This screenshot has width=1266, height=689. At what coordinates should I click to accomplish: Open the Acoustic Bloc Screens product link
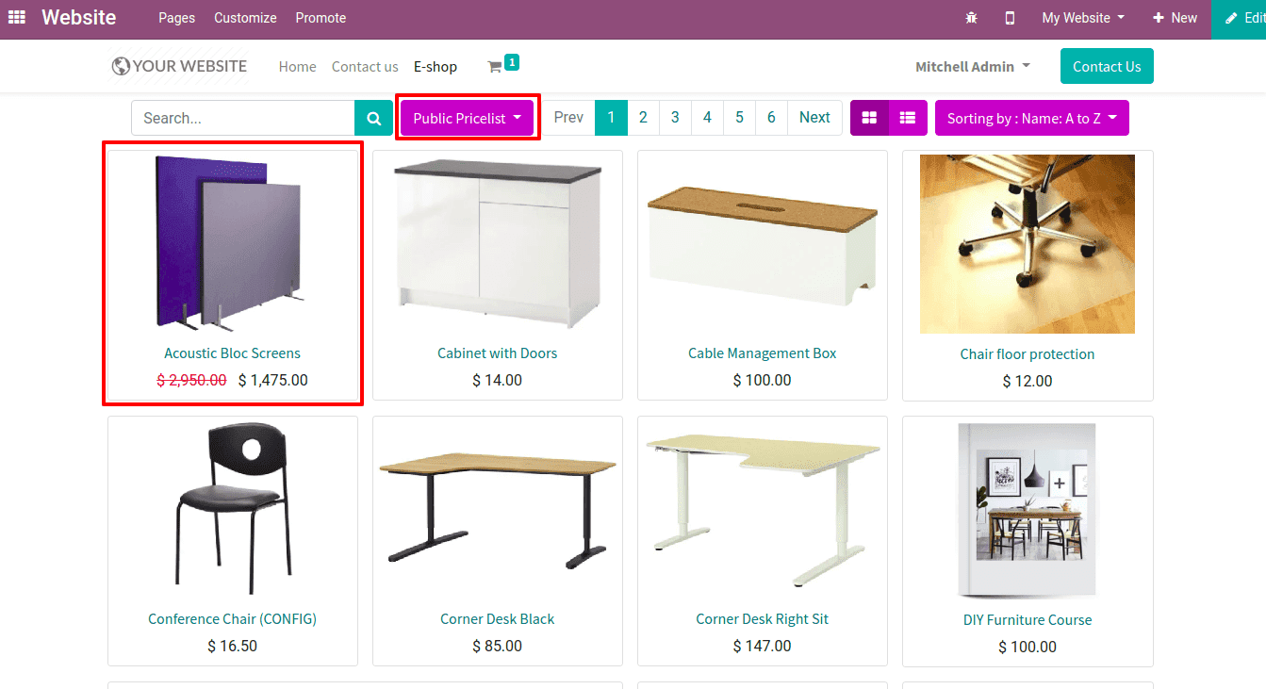tap(232, 353)
